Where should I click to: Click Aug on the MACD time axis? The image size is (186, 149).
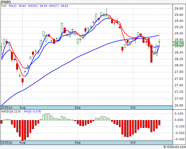pos(22,142)
